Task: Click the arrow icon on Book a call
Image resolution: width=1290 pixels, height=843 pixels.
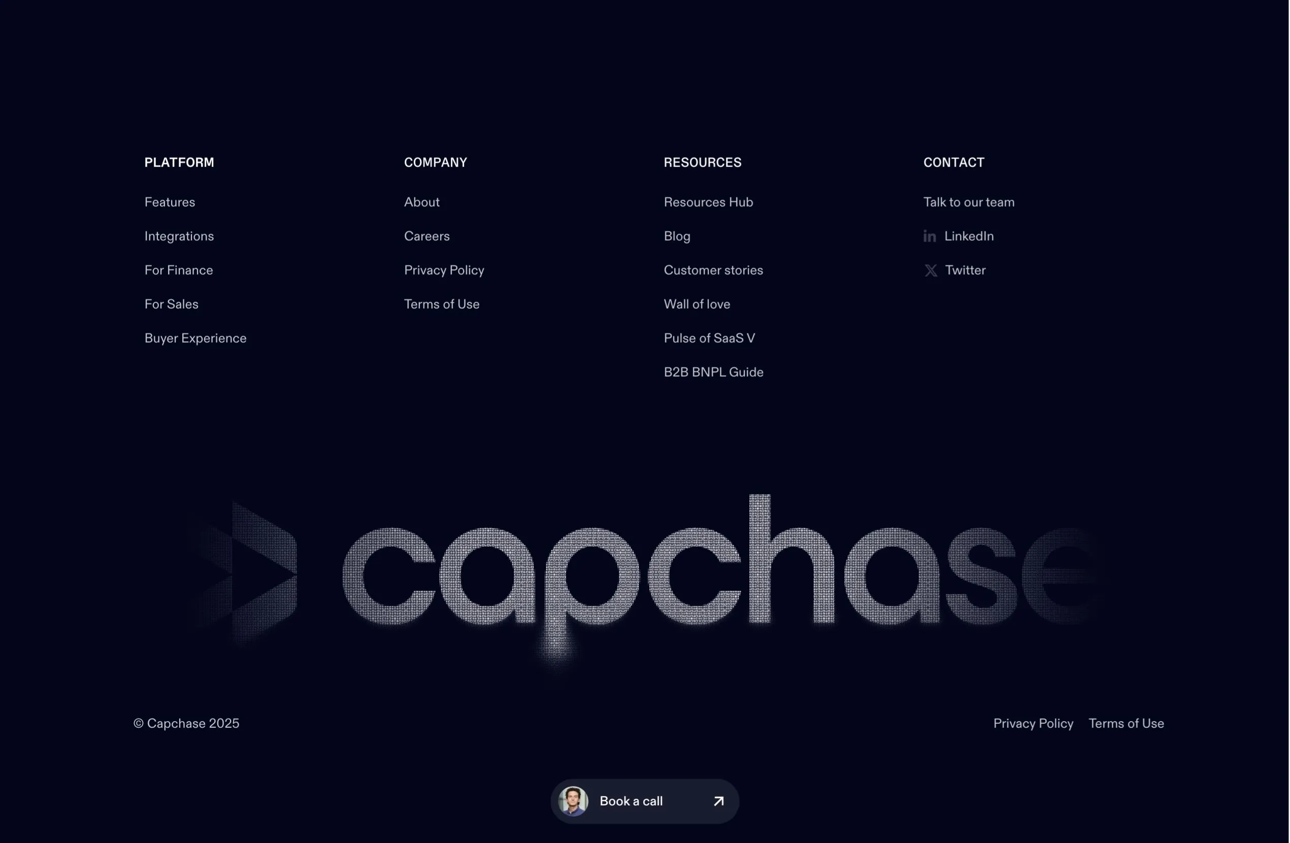Action: 719,801
